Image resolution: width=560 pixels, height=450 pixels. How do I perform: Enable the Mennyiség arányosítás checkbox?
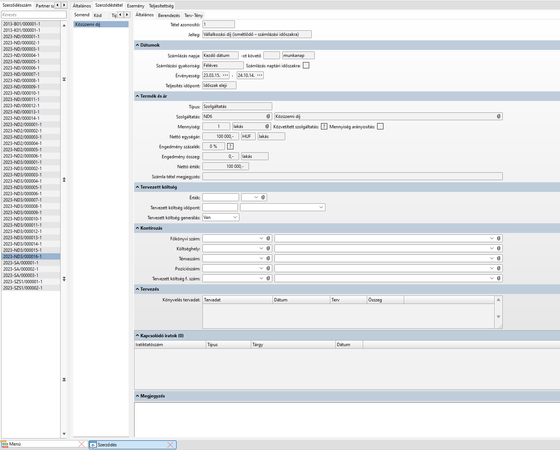click(380, 126)
